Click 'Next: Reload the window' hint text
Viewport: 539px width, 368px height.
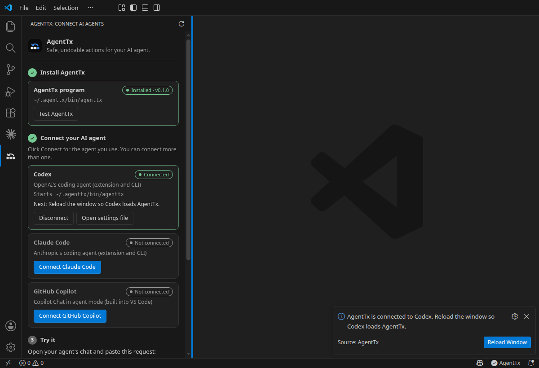97,204
